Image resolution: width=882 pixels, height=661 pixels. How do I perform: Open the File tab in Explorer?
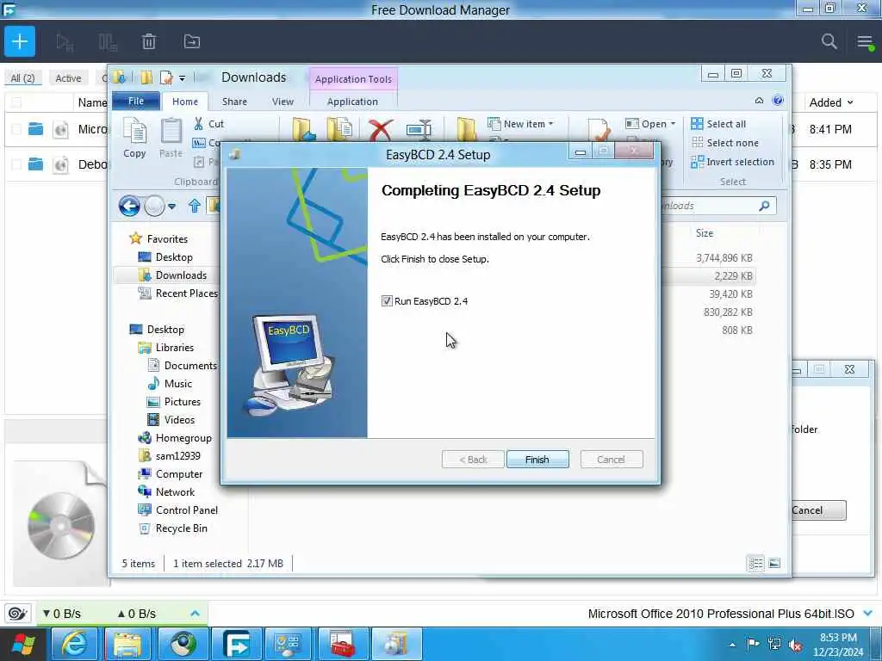136,101
